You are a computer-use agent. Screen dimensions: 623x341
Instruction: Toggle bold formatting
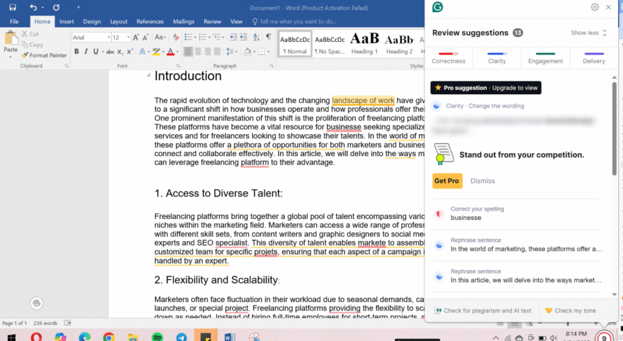click(x=77, y=52)
